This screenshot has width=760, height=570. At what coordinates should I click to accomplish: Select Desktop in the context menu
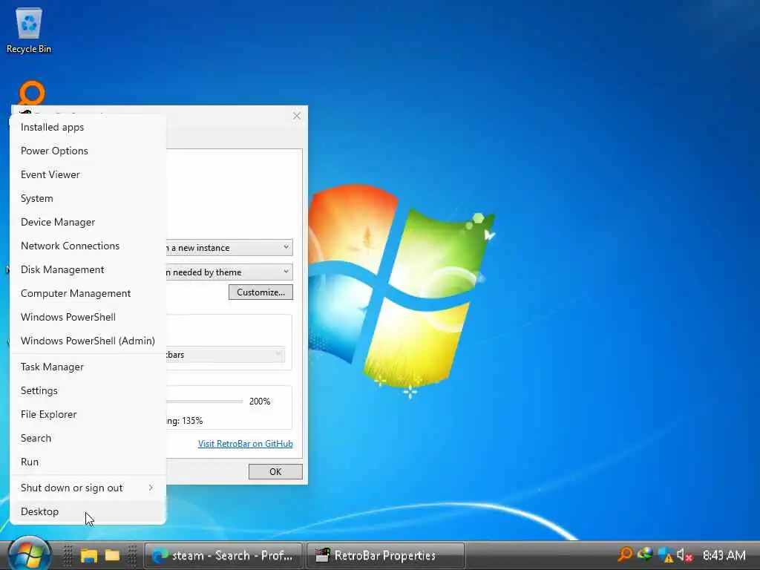(x=88, y=512)
